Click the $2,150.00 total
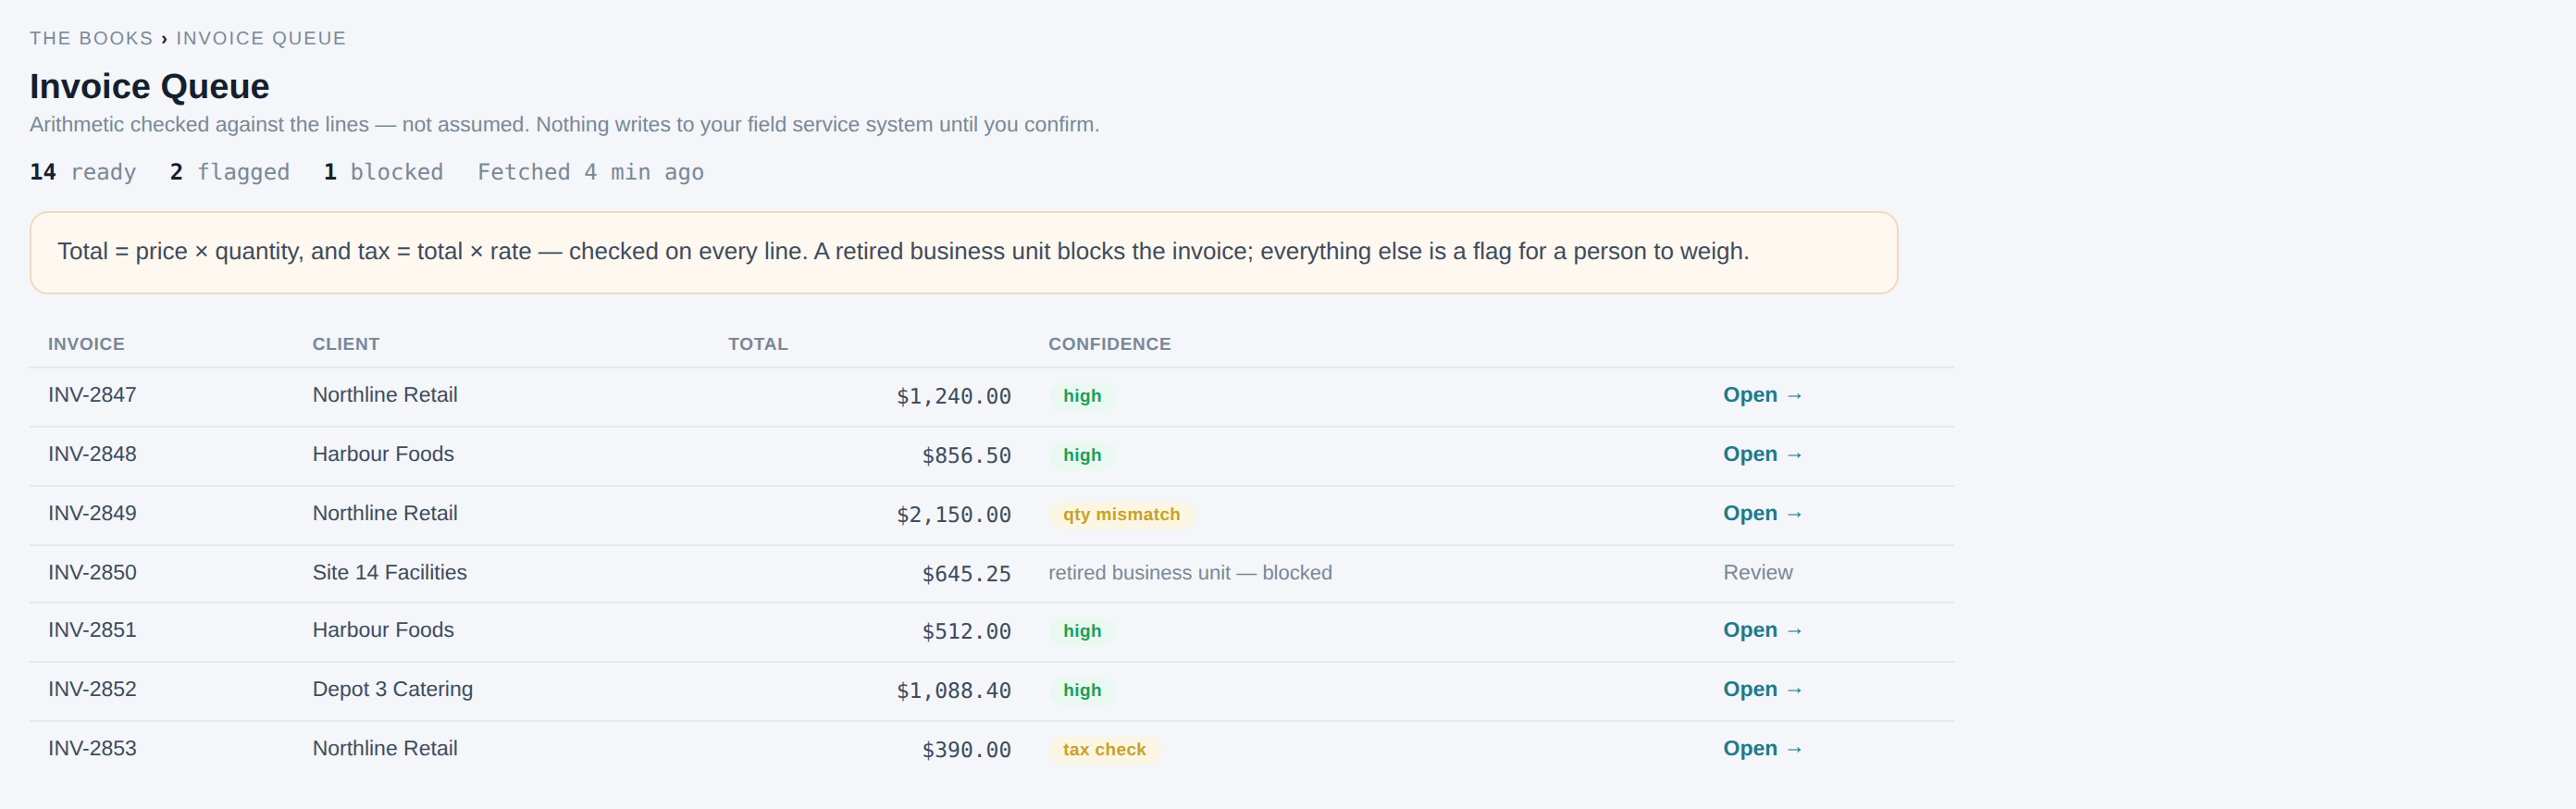The height and width of the screenshot is (809, 2576). tap(954, 515)
